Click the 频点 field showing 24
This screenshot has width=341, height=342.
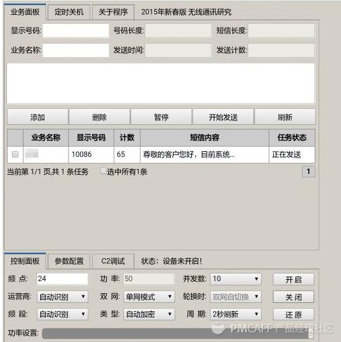62,279
